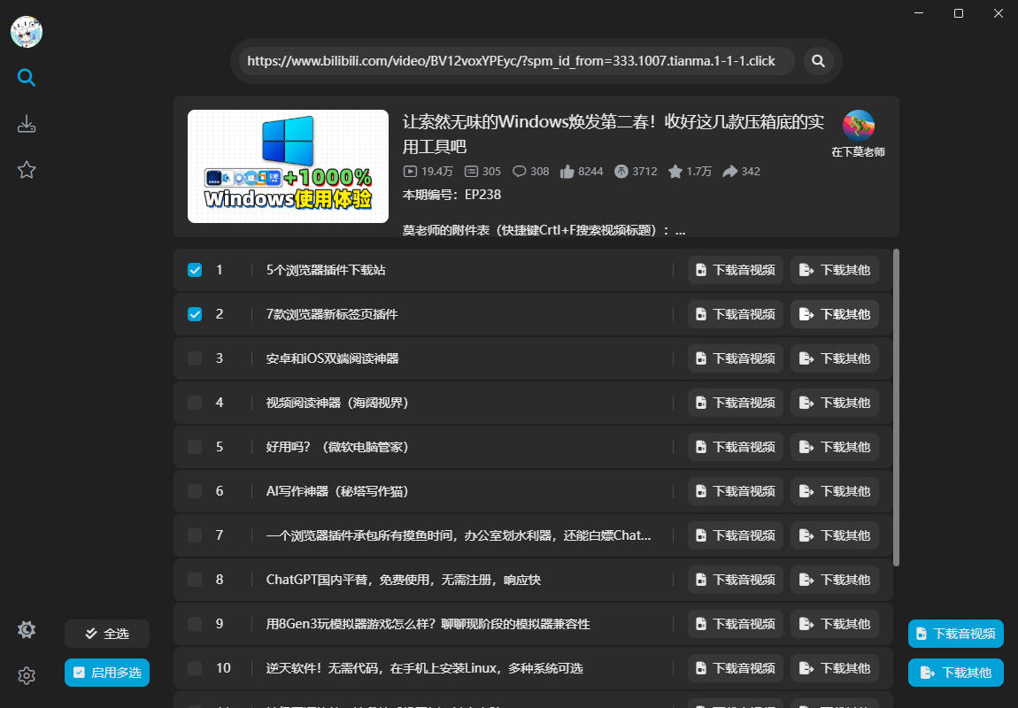Click the bottom-right blue 下载其他 button

tap(956, 673)
